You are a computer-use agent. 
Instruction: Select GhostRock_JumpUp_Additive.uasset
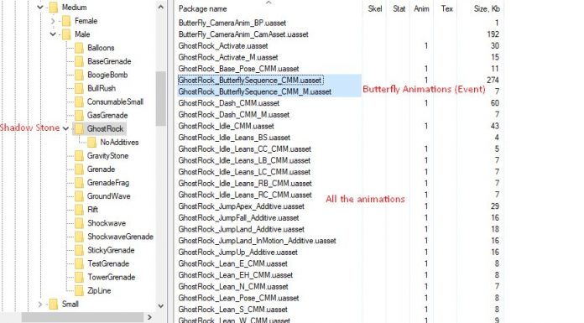click(x=238, y=253)
